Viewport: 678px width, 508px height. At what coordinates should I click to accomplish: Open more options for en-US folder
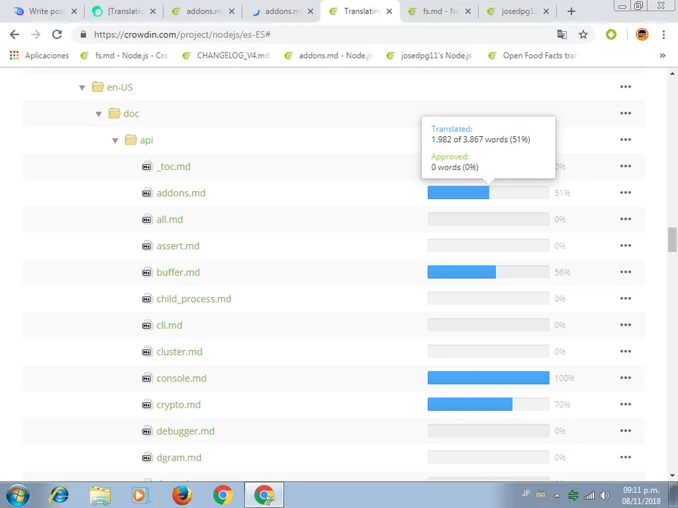click(625, 87)
